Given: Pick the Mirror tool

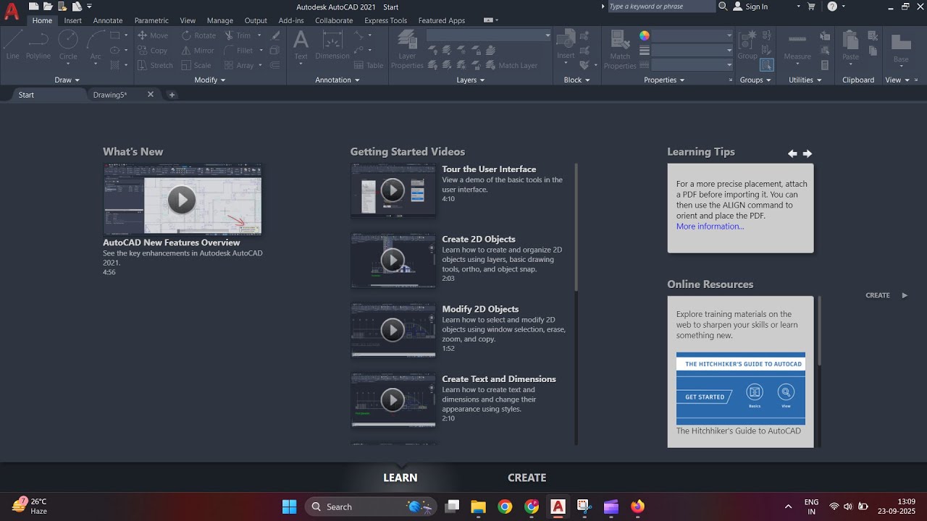Looking at the screenshot, I should click(198, 51).
